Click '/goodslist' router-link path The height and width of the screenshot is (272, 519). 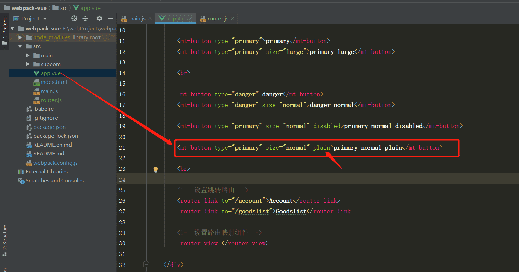point(254,211)
